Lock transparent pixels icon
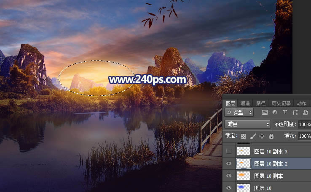 pos(243,136)
